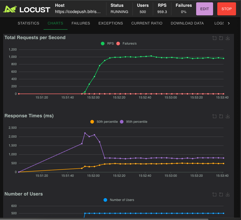The image size is (241, 220).
Task: Click the zoom area icon on Total Requests chart
Action: point(214,38)
